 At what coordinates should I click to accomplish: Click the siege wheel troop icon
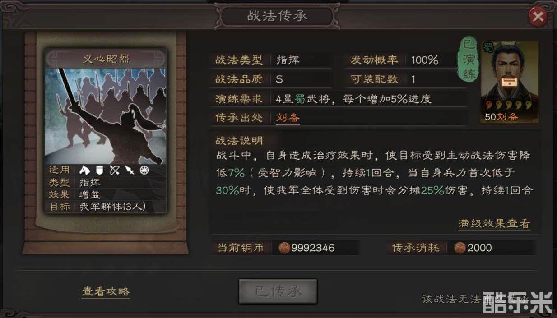[144, 170]
